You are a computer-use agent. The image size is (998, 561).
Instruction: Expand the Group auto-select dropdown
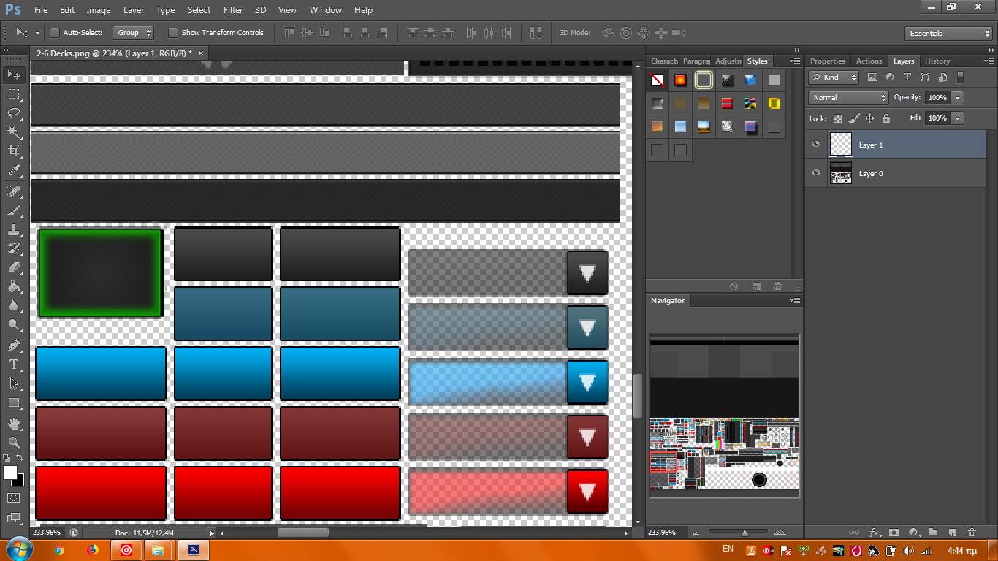coord(134,33)
